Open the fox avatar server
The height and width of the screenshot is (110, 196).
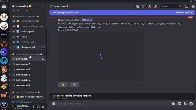pyautogui.click(x=4, y=17)
